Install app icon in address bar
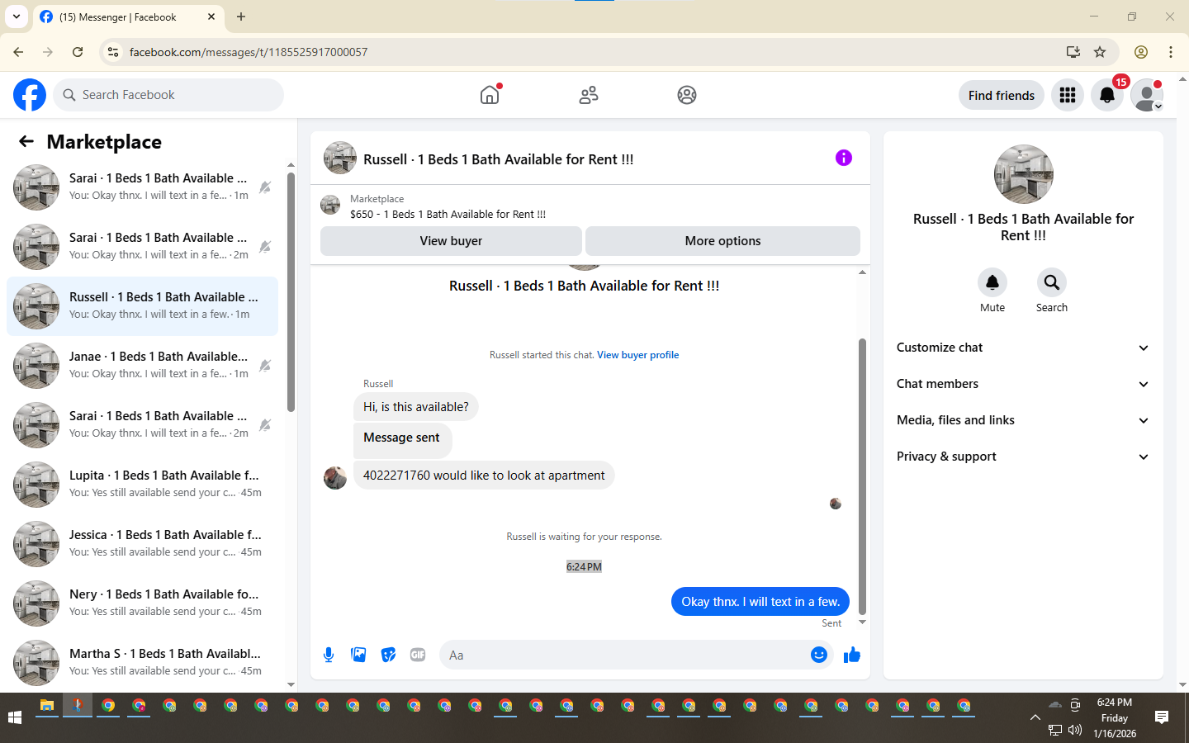This screenshot has width=1189, height=743. click(x=1073, y=52)
